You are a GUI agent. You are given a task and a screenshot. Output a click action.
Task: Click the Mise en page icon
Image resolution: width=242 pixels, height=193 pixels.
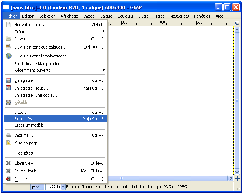(8, 143)
